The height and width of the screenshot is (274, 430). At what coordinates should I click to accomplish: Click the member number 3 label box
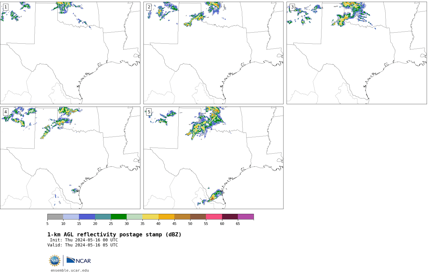[x=292, y=7]
